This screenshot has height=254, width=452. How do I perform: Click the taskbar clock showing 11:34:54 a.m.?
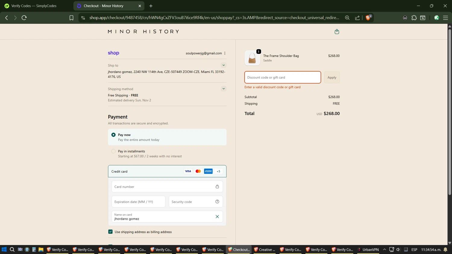[431, 249]
